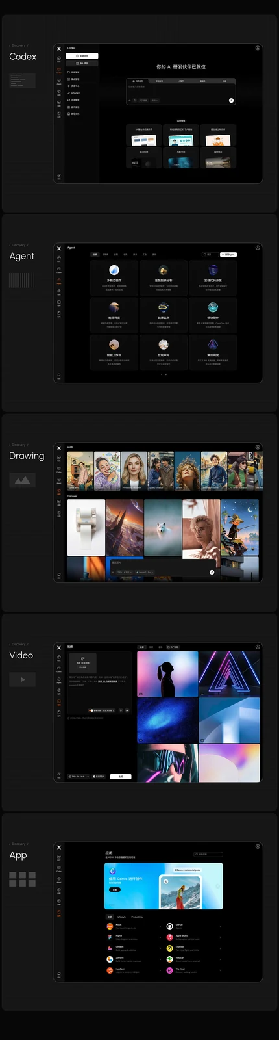Expand the GitHub row chevron
Image resolution: width=279 pixels, height=1040 pixels.
(220, 926)
